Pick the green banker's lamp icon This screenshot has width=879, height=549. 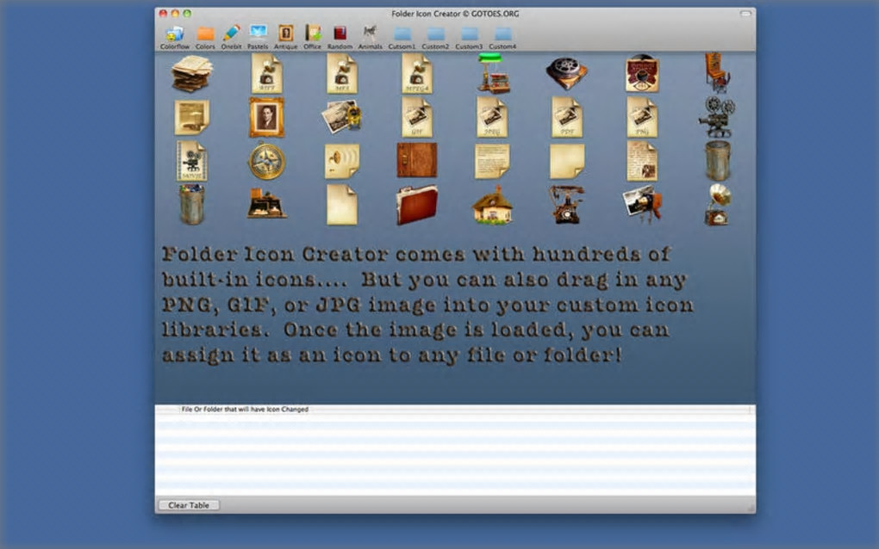(492, 73)
